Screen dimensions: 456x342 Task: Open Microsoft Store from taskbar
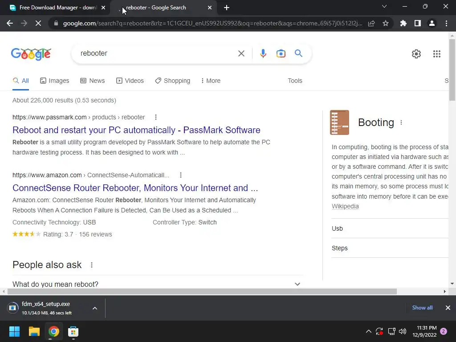click(73, 331)
